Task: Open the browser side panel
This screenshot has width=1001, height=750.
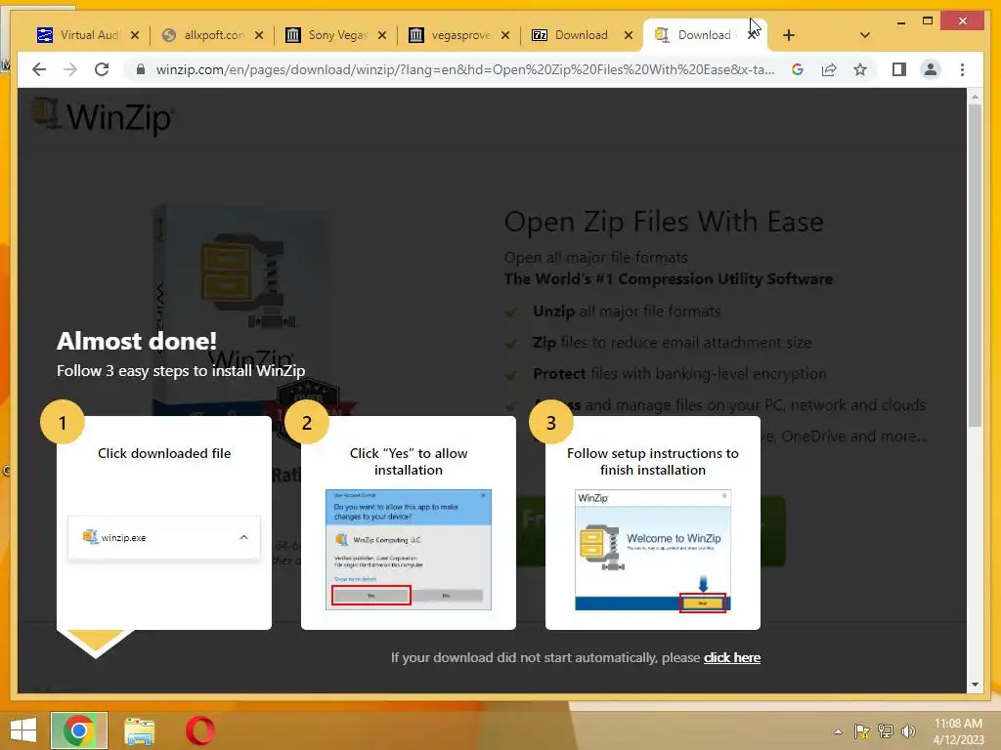Action: (x=899, y=69)
